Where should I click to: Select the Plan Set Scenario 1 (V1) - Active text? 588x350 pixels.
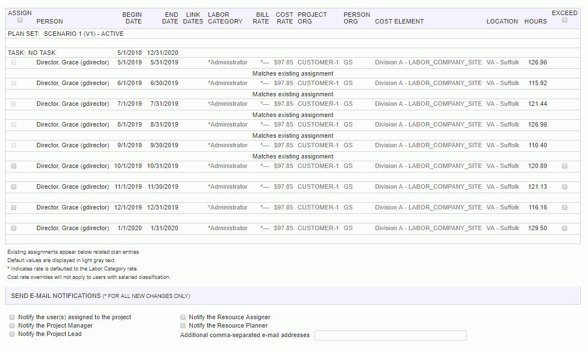tap(66, 34)
